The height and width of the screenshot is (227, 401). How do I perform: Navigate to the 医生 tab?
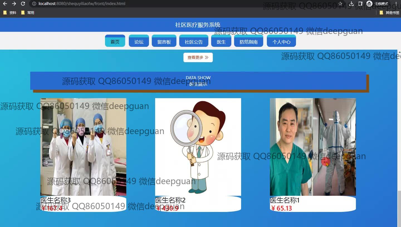click(x=221, y=42)
